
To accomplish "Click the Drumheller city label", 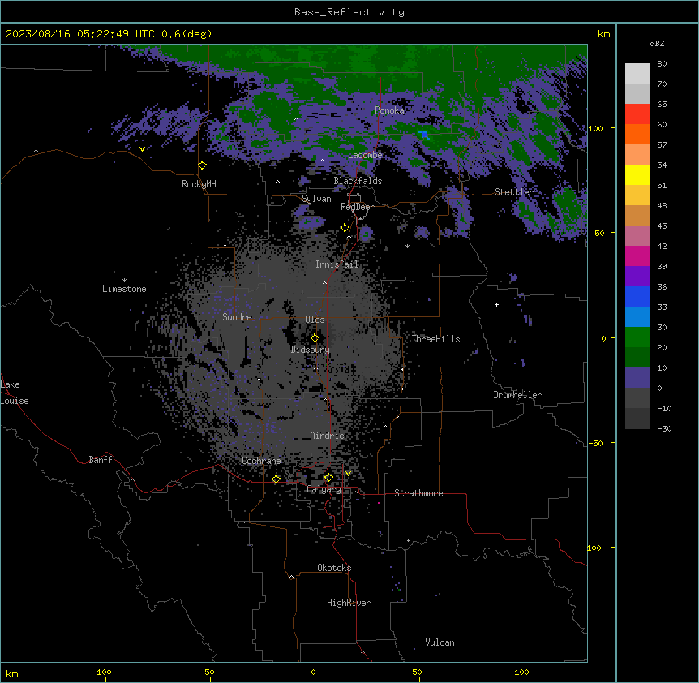I will [x=517, y=395].
